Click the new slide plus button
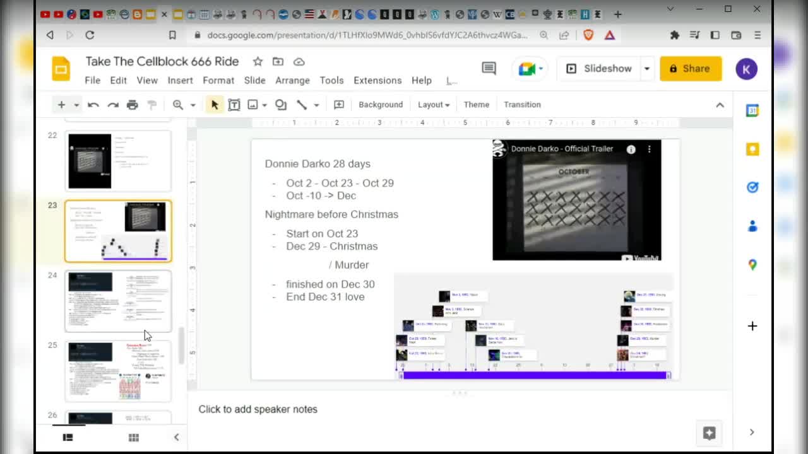 [x=61, y=105]
